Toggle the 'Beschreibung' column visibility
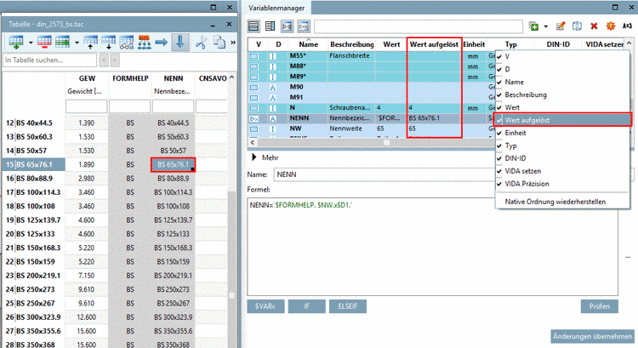This screenshot has width=638, height=348. pyautogui.click(x=527, y=94)
